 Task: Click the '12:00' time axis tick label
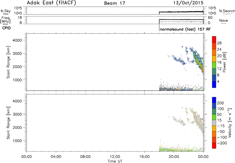(x=115, y=157)
